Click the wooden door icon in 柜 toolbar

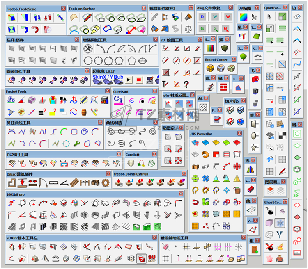[255, 250]
